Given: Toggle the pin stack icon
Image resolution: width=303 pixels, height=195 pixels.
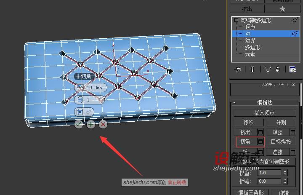Looking at the screenshot, I should pos(238,69).
